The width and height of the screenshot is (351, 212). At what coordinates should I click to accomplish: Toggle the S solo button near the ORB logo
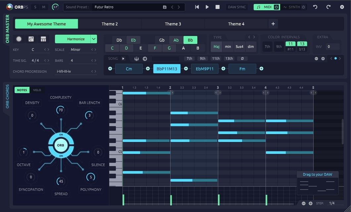[x=35, y=7]
